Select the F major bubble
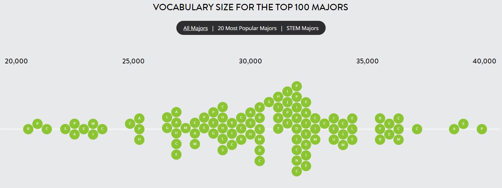 [x=213, y=122]
